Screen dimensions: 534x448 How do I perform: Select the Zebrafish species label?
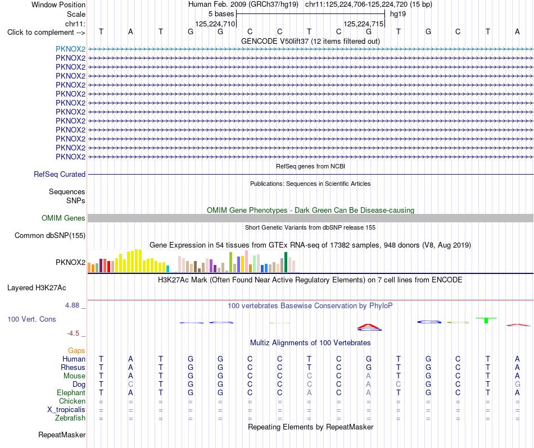pyautogui.click(x=70, y=418)
